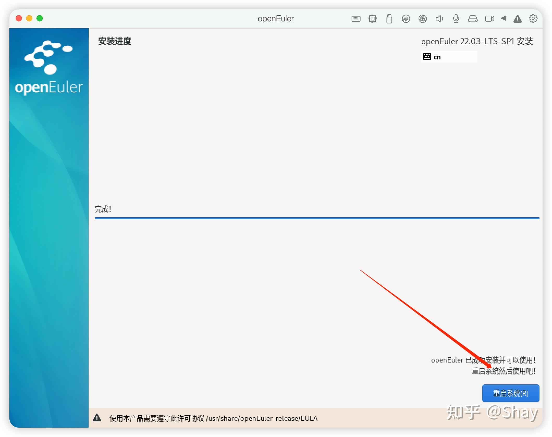Click the camera video icon
This screenshot has height=437, width=552.
[x=489, y=19]
